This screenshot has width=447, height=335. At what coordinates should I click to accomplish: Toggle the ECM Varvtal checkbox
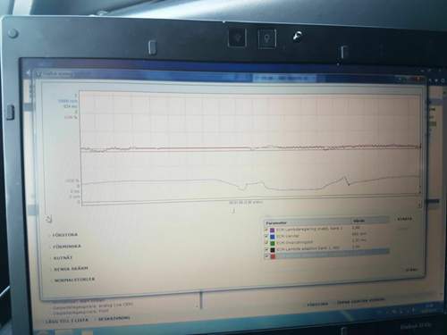tap(266, 236)
